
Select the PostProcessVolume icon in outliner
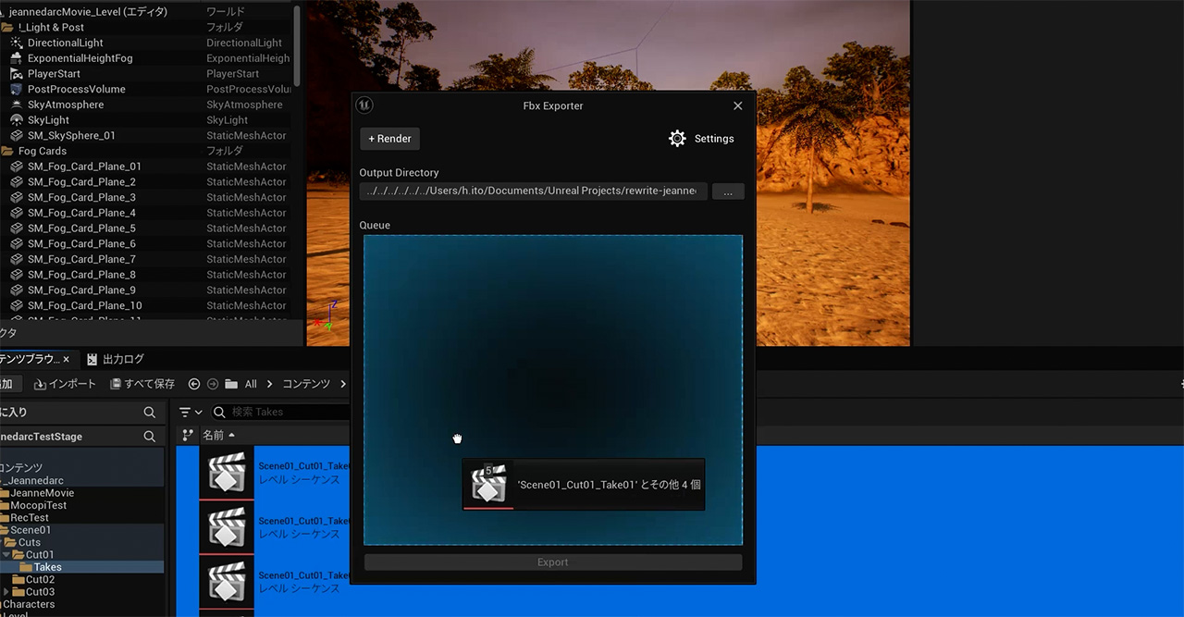click(17, 90)
